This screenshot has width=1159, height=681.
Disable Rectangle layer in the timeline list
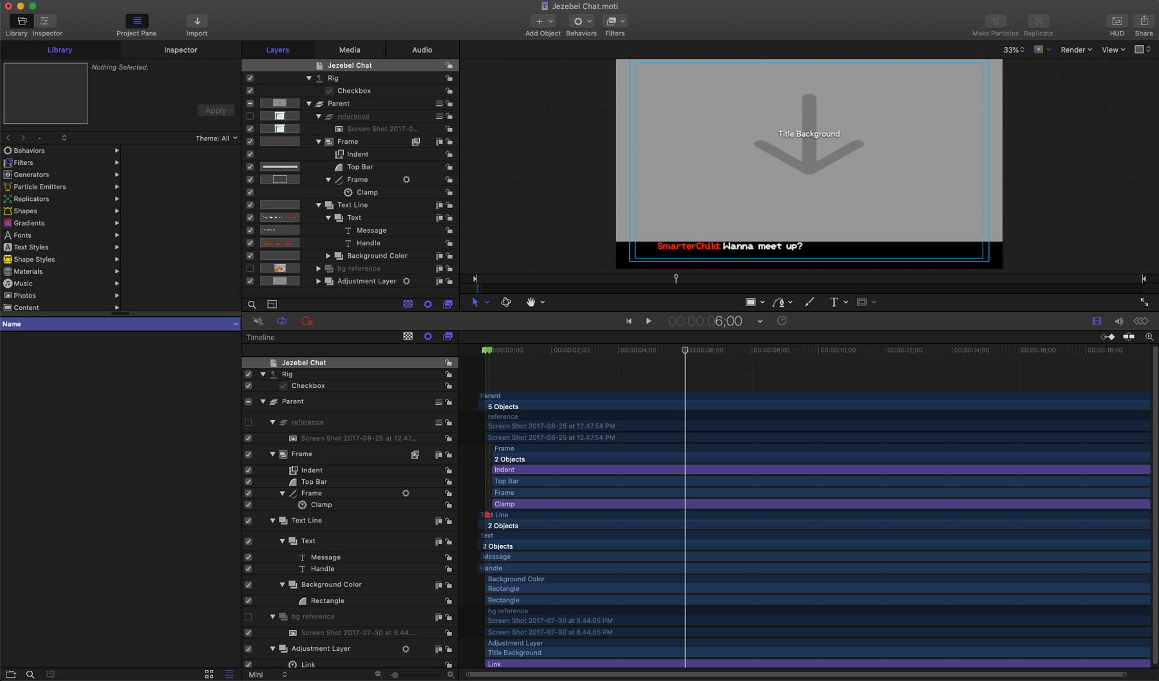248,601
